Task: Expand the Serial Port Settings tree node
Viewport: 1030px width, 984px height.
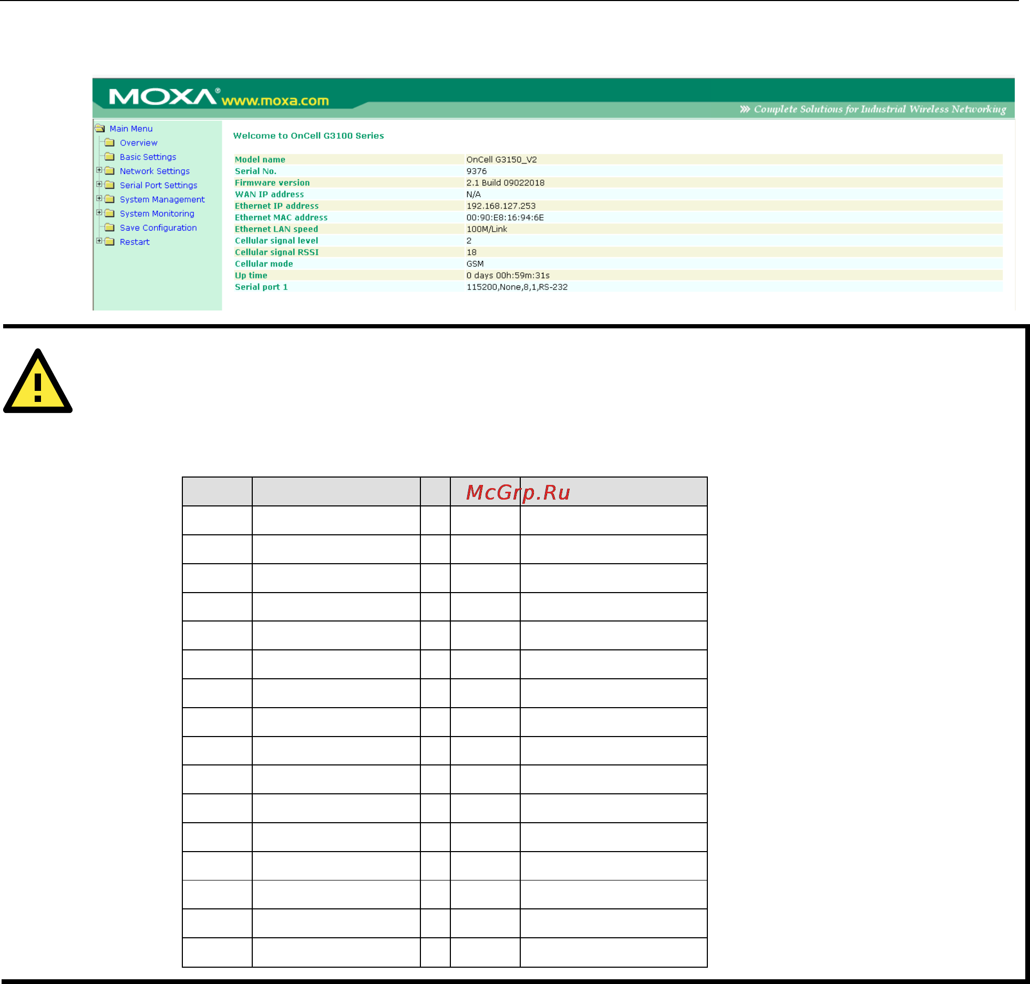Action: point(99,184)
